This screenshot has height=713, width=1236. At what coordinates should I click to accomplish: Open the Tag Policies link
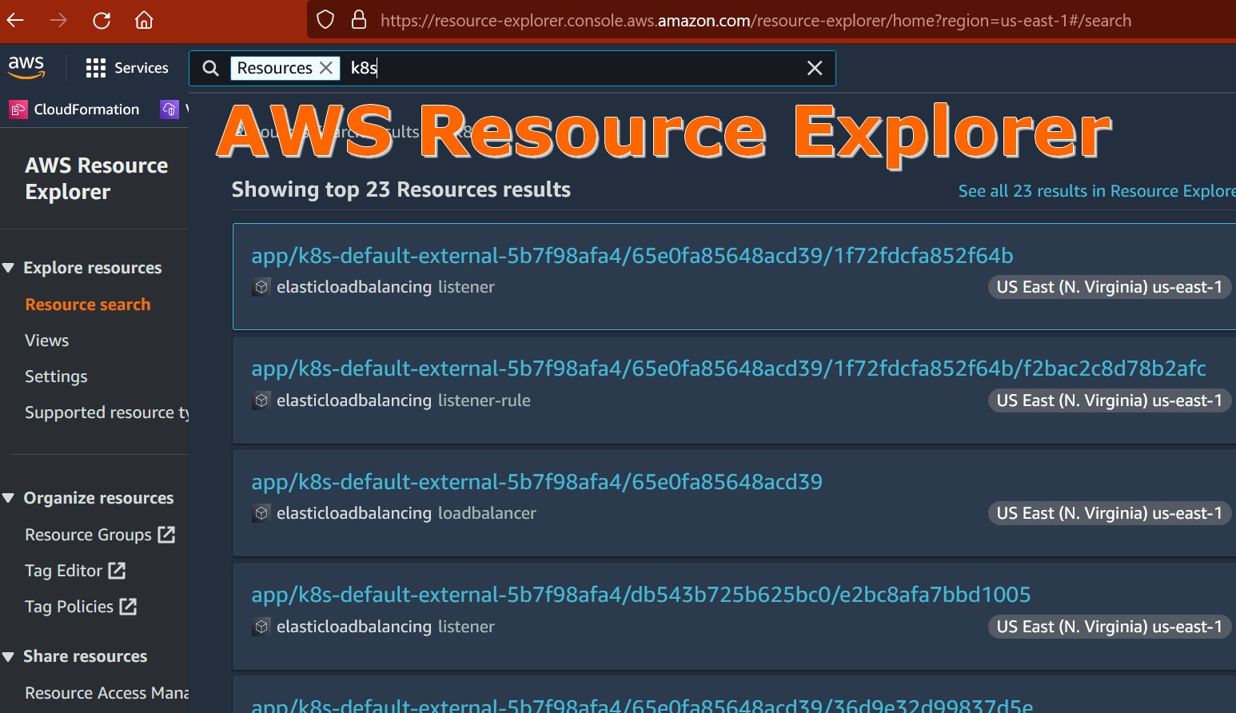(69, 607)
